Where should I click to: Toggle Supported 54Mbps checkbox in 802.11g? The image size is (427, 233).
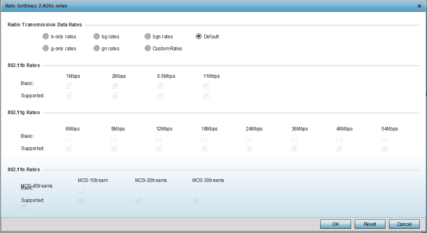click(x=384, y=148)
